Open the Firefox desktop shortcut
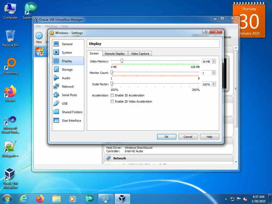272x204 pixels. [x=10, y=94]
